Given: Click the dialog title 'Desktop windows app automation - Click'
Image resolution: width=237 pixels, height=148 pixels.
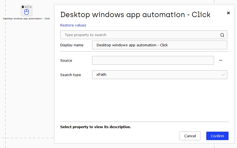Looking at the screenshot, I should 135,15.
